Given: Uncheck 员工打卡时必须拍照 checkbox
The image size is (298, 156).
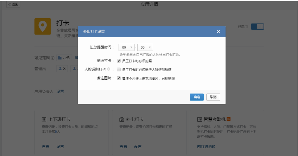Looking at the screenshot, I should pos(119,61).
